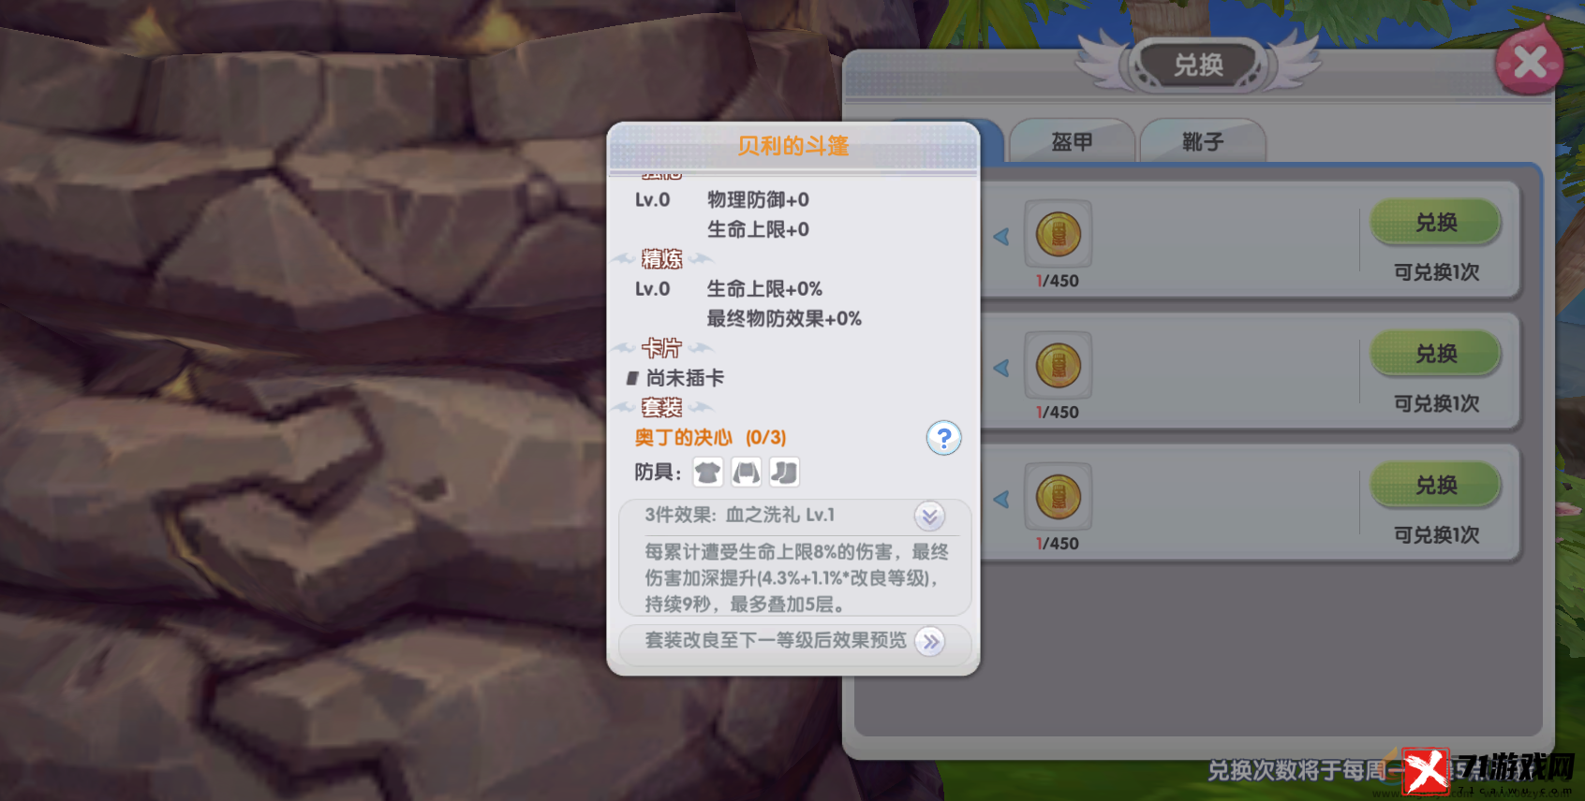Click the second row blue triangle arrow
The width and height of the screenshot is (1585, 801).
pyautogui.click(x=1001, y=368)
